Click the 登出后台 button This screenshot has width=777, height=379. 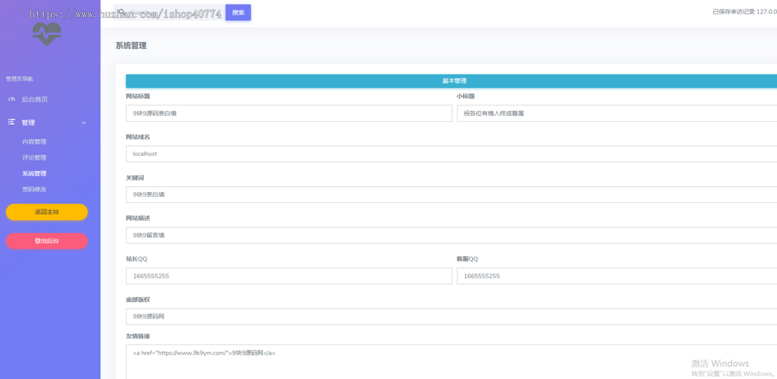pyautogui.click(x=47, y=241)
